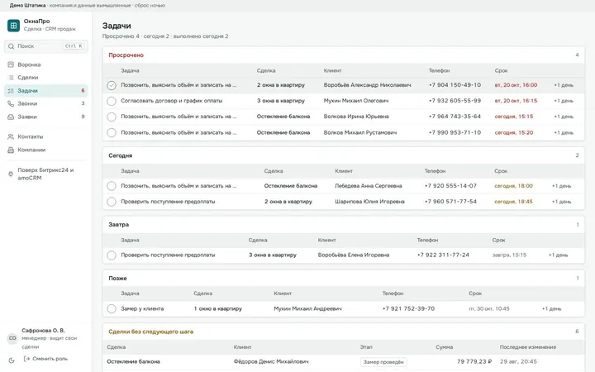Click the Звонки phone icon

pos(11,103)
